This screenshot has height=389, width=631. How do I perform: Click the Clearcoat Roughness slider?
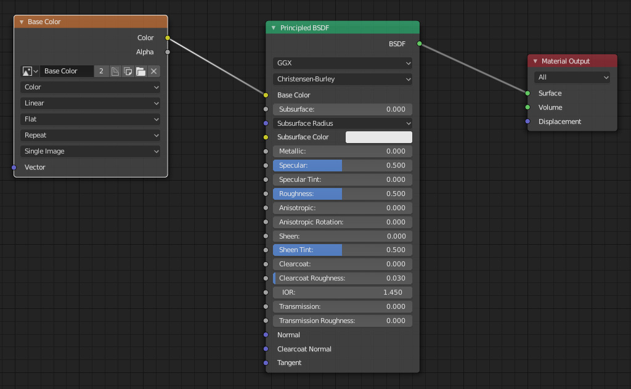[x=343, y=278]
